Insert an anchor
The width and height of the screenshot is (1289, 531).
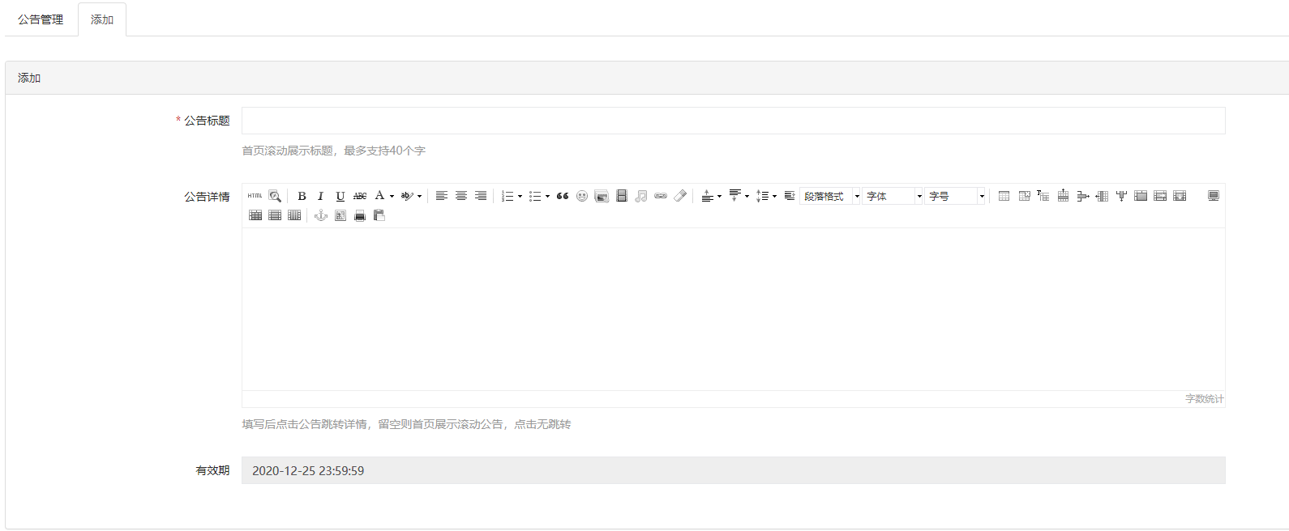pos(321,215)
